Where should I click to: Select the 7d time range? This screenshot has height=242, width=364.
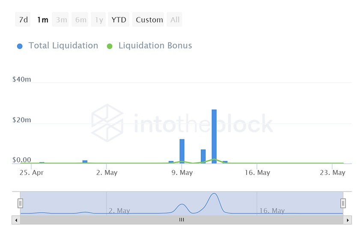23,20
